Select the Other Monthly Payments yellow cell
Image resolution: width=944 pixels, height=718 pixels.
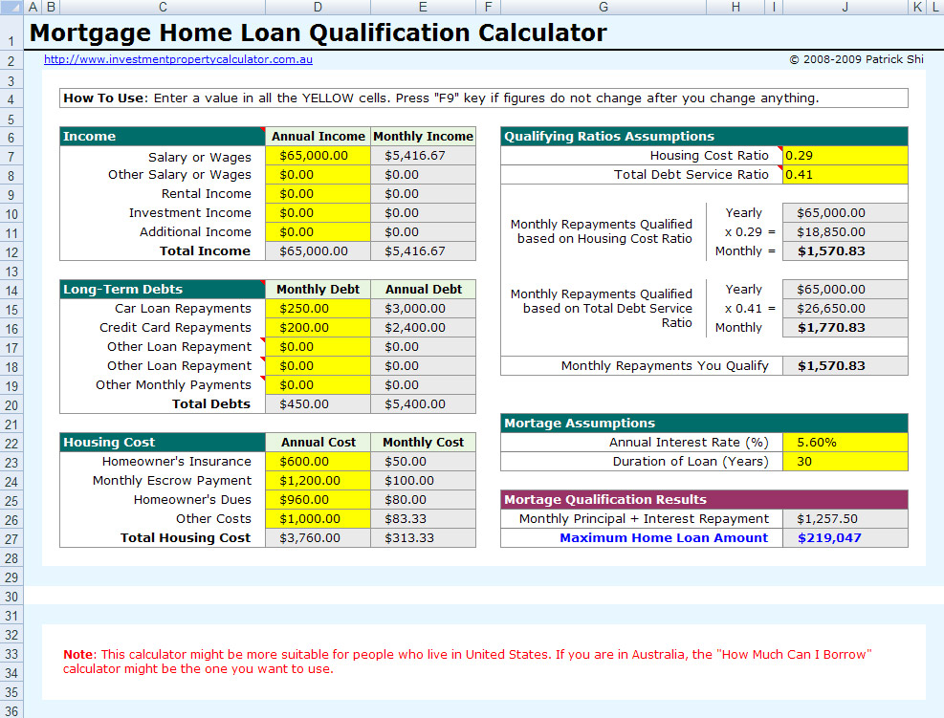click(x=318, y=384)
